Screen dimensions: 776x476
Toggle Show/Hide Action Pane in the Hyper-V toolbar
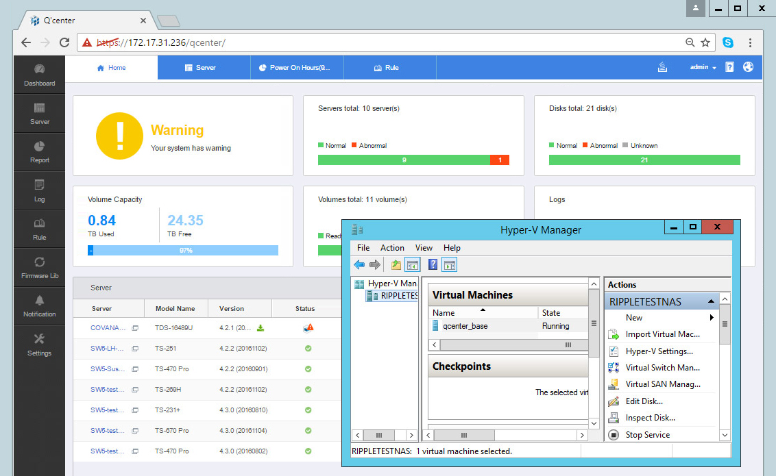coord(450,265)
